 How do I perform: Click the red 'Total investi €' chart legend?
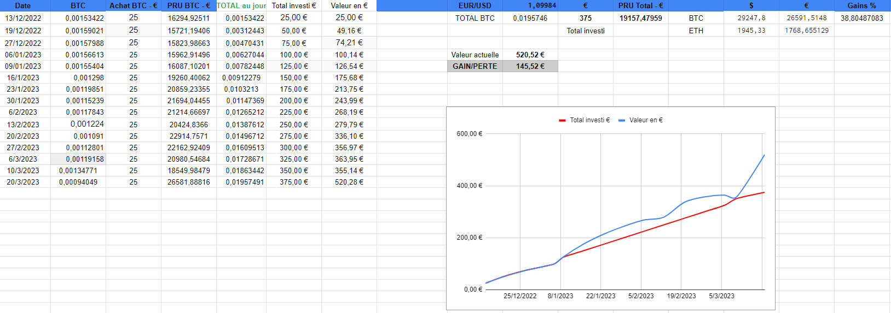click(x=584, y=120)
